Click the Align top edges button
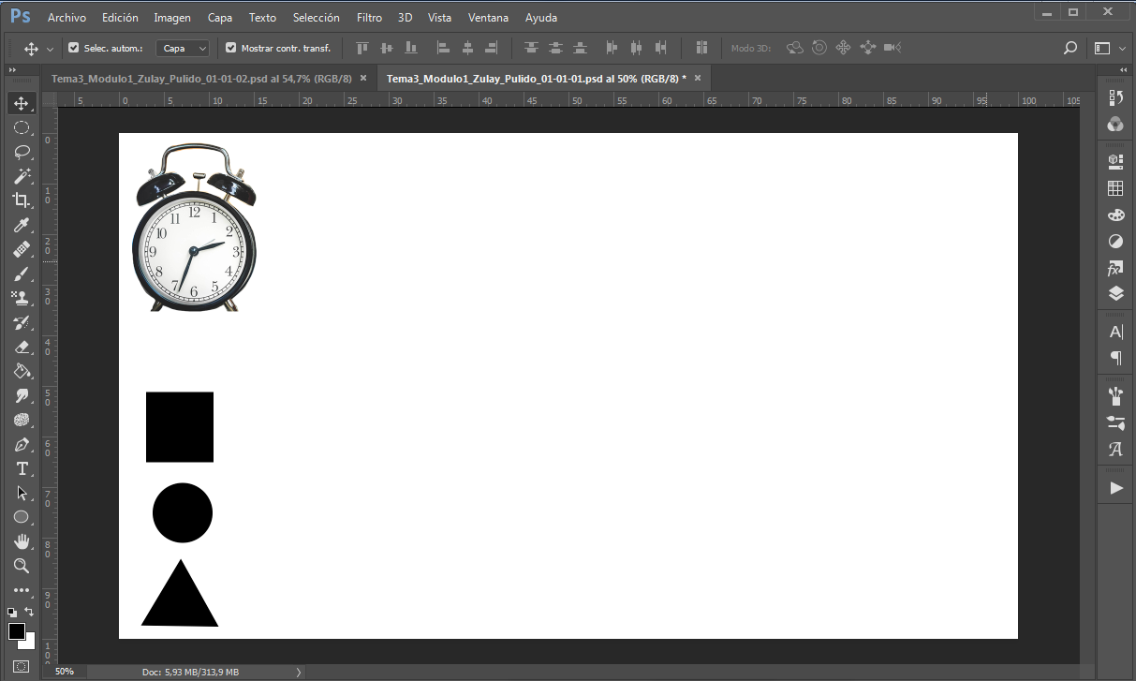Viewport: 1136px width, 681px height. point(362,48)
